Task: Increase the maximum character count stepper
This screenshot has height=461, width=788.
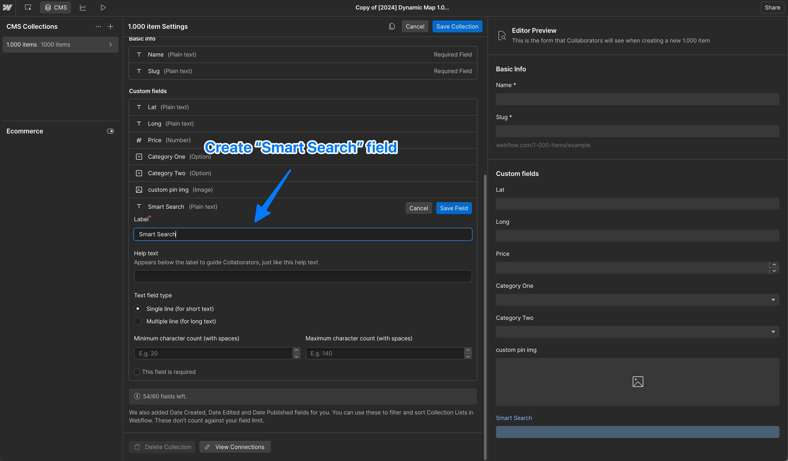Action: pos(468,350)
